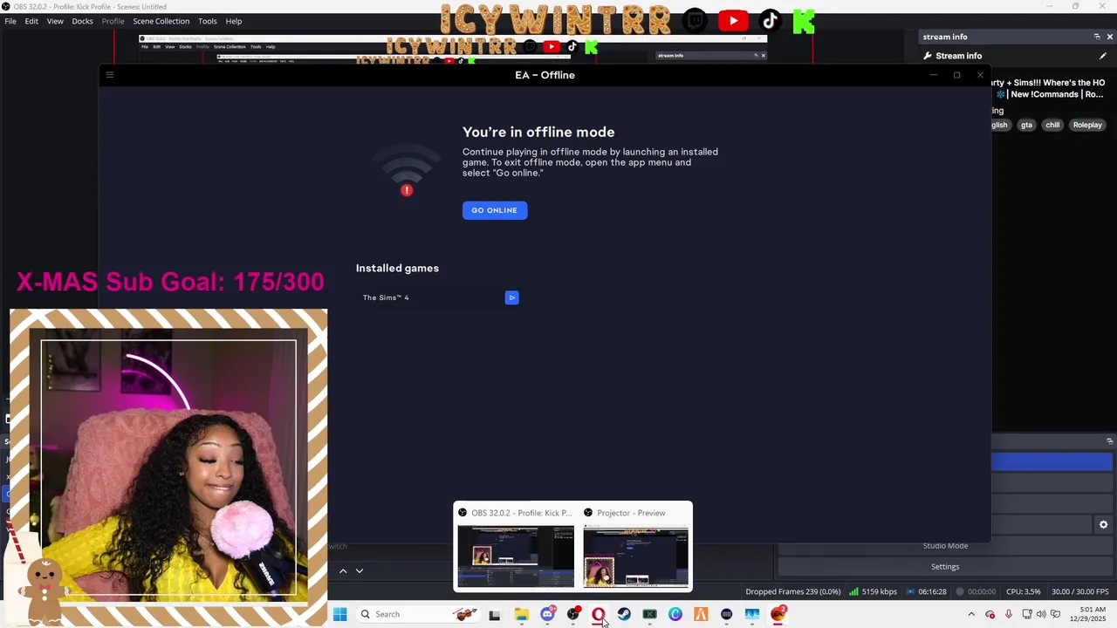Enable OBS Studio Mode
1117x628 pixels.
pyautogui.click(x=945, y=546)
